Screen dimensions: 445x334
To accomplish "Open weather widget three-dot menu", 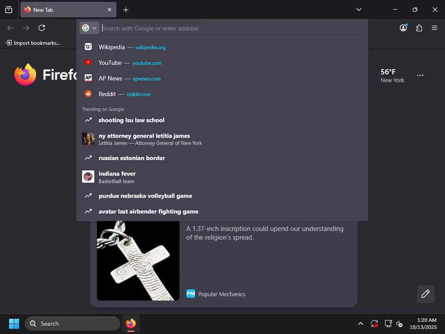I will point(420,75).
